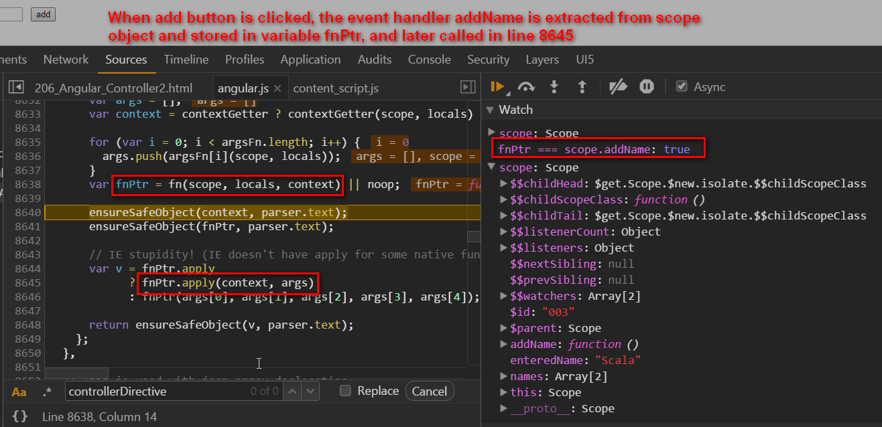This screenshot has width=882, height=427.
Task: Open the UI5 panel tab
Action: [x=585, y=60]
